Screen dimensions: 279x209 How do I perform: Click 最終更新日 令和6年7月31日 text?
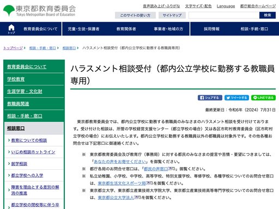tap(240, 110)
